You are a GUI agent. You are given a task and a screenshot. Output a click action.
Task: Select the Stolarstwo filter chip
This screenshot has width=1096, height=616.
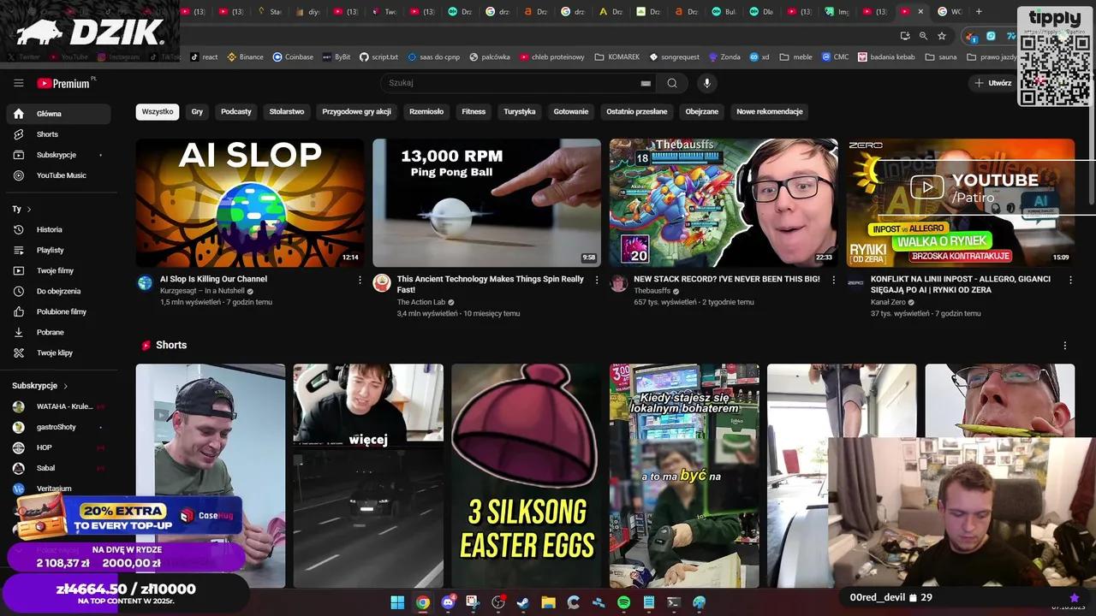(x=287, y=112)
